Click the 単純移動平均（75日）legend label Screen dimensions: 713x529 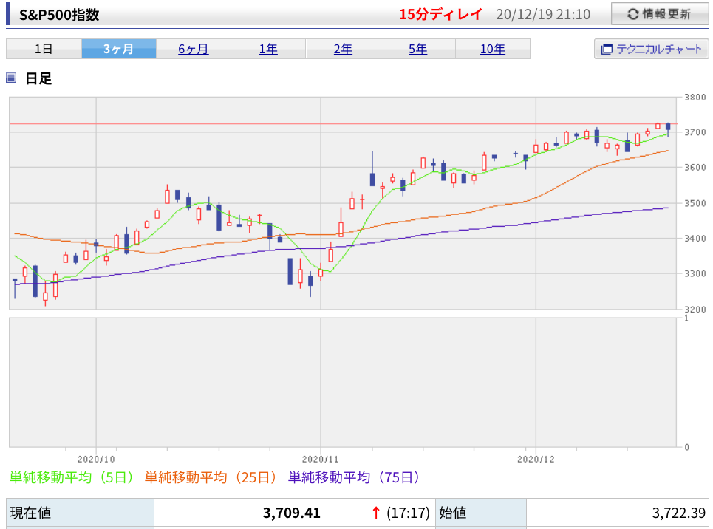click(354, 477)
